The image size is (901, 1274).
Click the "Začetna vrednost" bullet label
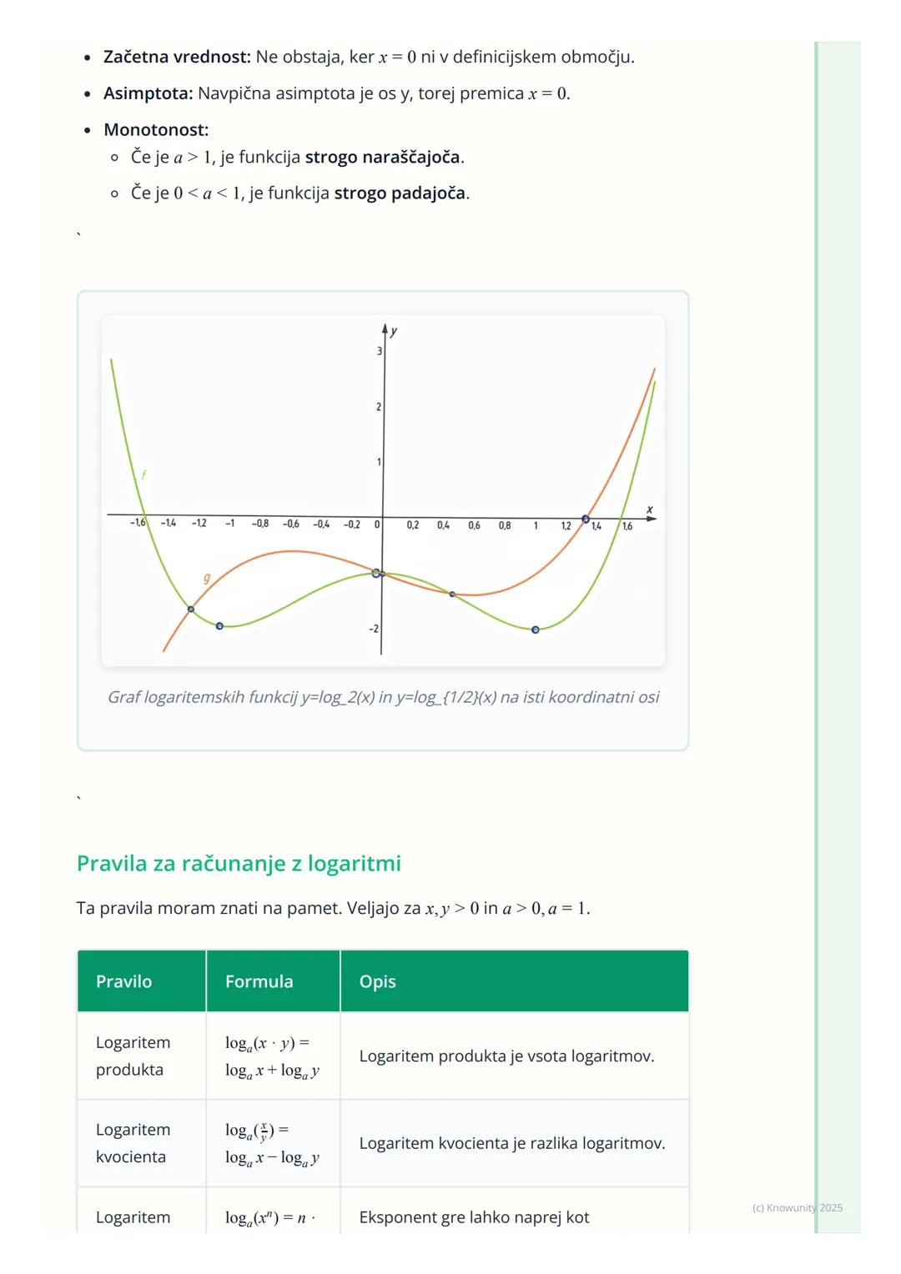click(x=177, y=57)
